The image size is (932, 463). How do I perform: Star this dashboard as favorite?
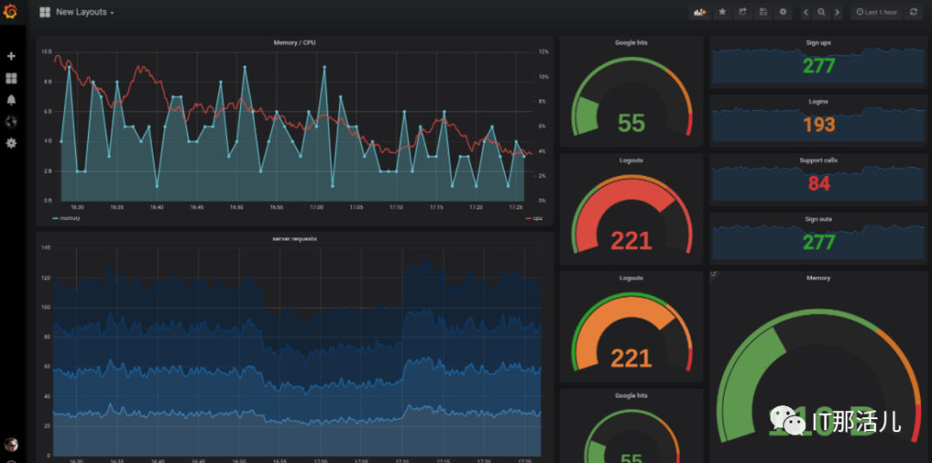pyautogui.click(x=722, y=12)
